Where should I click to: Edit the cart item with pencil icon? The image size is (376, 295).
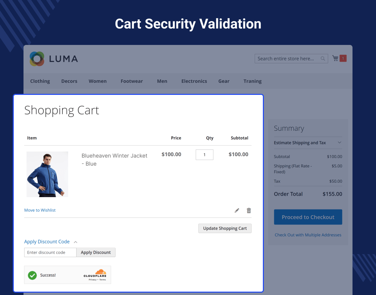pyautogui.click(x=237, y=211)
